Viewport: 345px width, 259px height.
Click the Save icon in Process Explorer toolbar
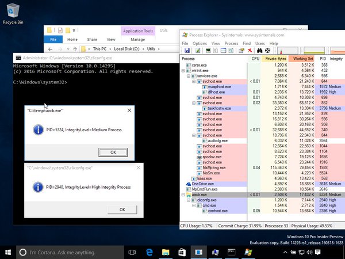(x=187, y=51)
